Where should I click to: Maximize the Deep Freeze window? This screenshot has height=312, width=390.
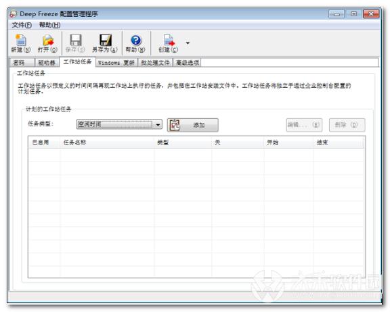(x=353, y=14)
